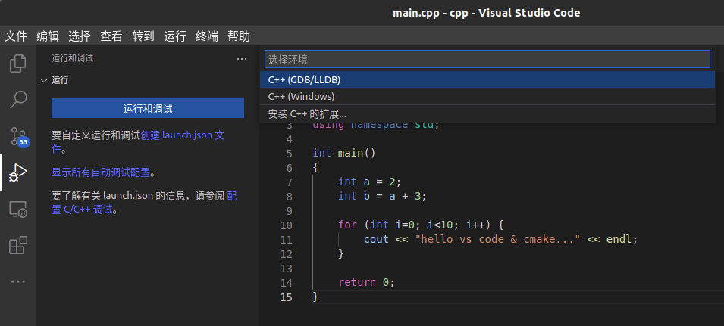Click the "hello vs code & cmake..." string
Screen dimensions: 724x326
click(497, 240)
